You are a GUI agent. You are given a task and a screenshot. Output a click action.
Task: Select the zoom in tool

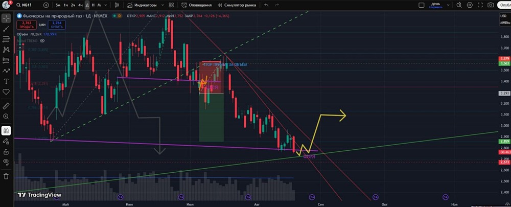pos(6,117)
